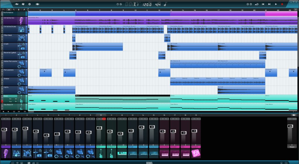This screenshot has width=299, height=164.
Task: Click the Shaker channel name label in mixer
Action: (x=80, y=147)
